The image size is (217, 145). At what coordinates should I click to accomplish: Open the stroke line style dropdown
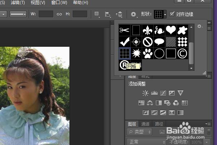pos(18,14)
